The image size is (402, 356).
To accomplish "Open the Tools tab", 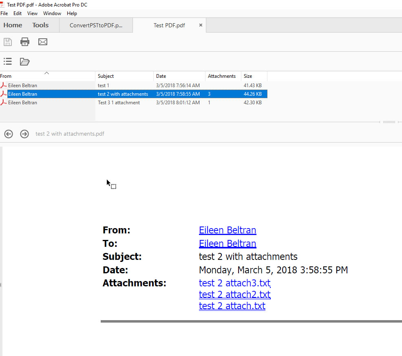I will [40, 25].
